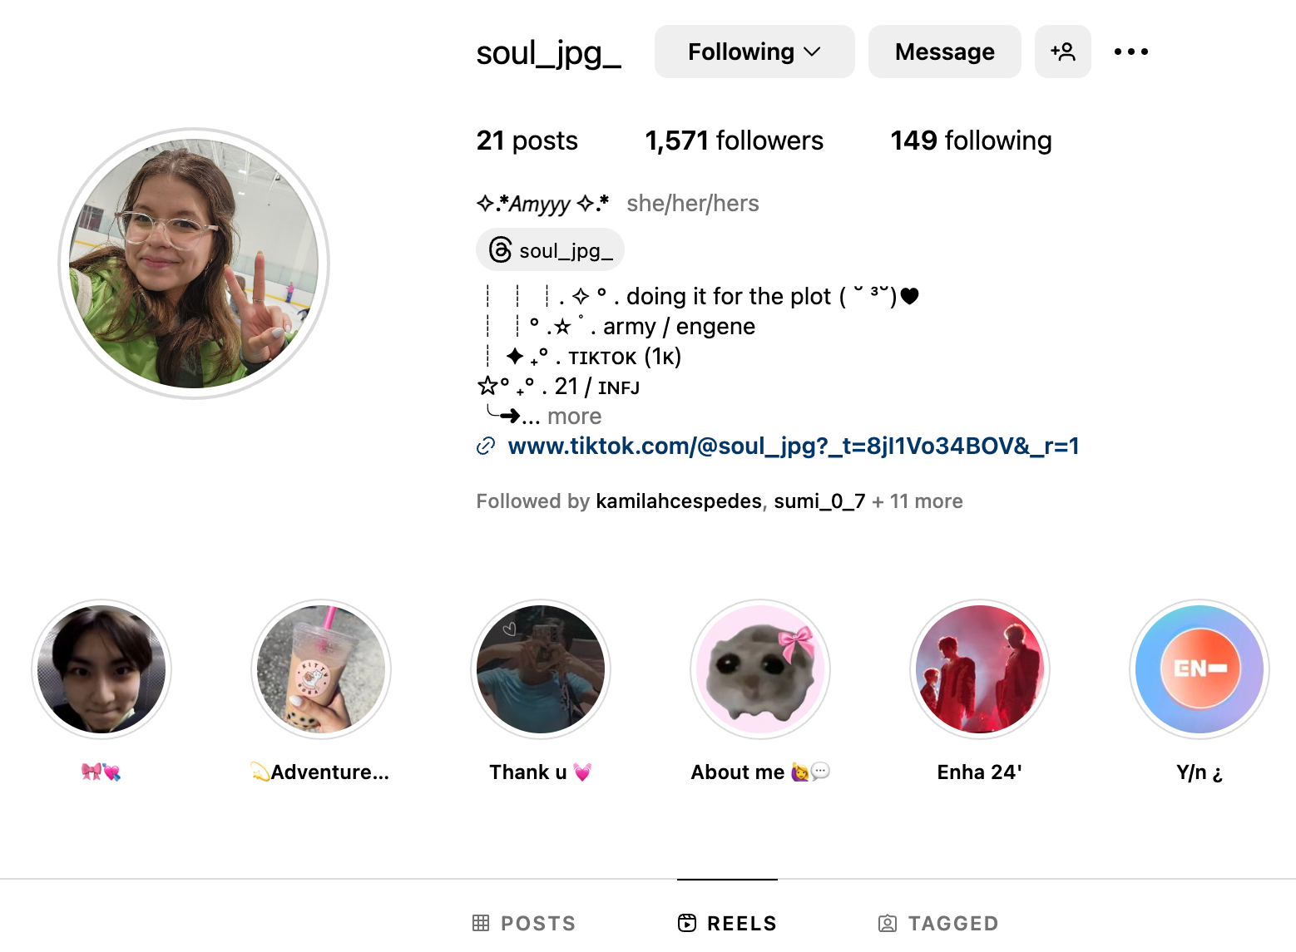The width and height of the screenshot is (1296, 952).
Task: Open the TikTok profile link
Action: (794, 446)
